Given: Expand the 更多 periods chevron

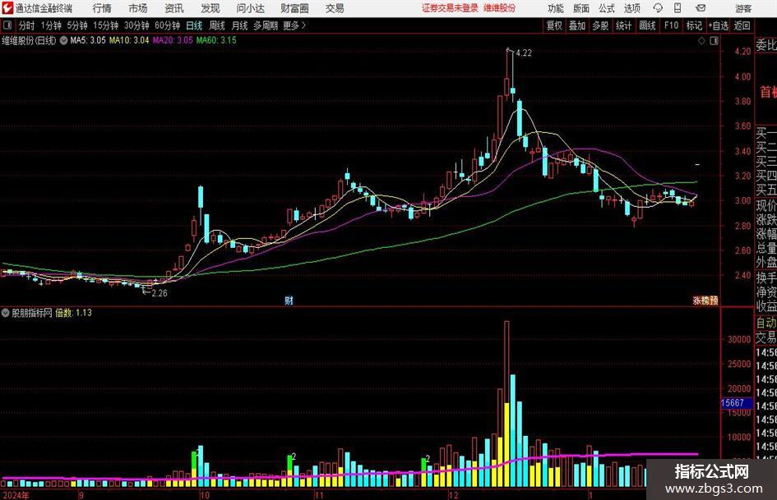Looking at the screenshot, I should (303, 25).
